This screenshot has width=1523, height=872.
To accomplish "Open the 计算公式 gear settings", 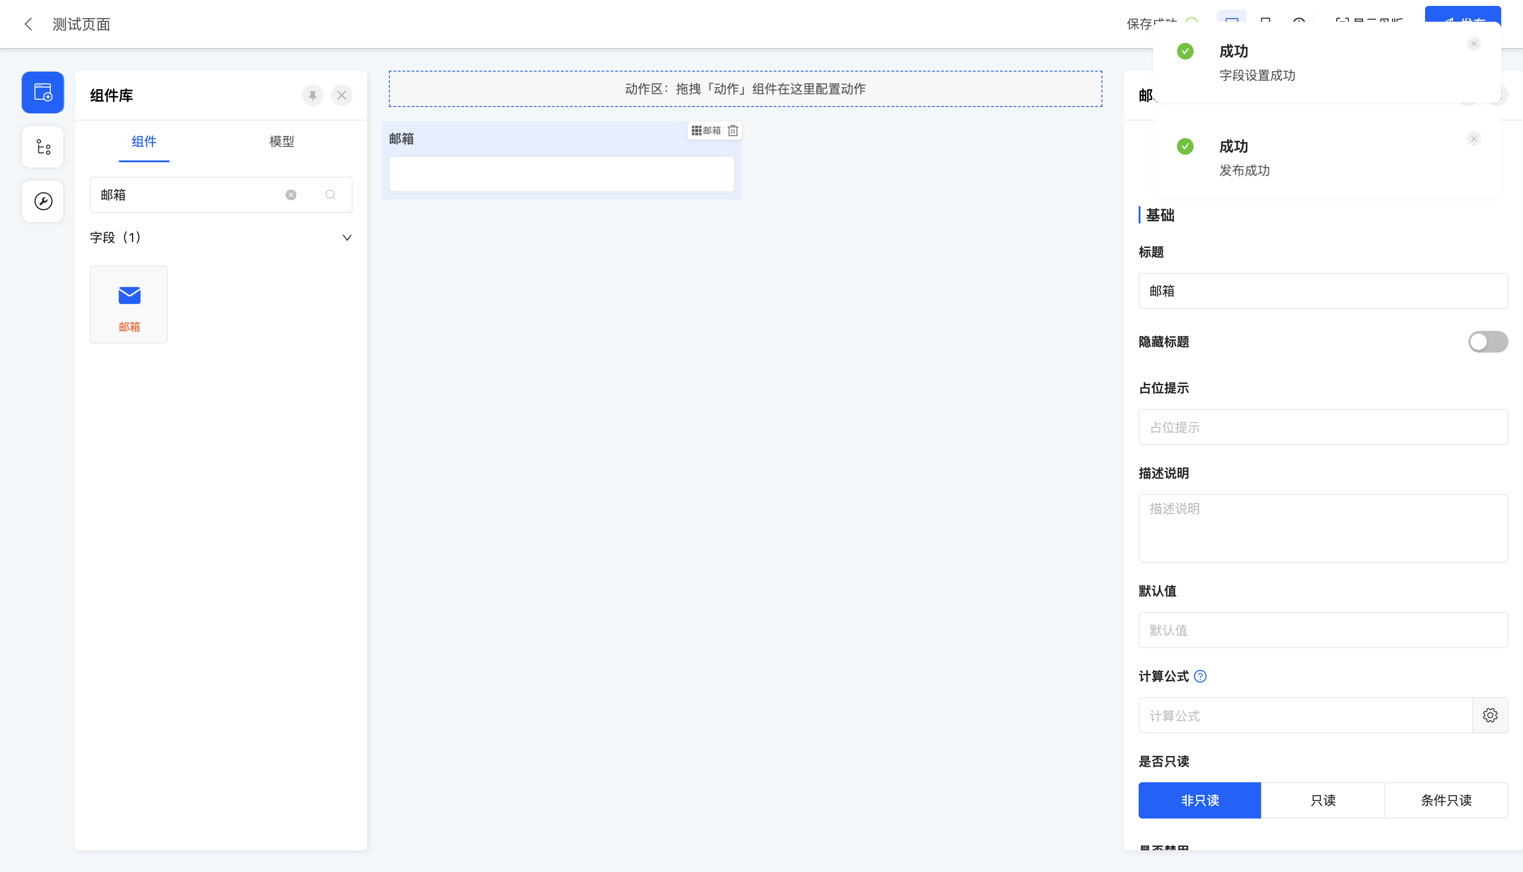I will point(1490,715).
